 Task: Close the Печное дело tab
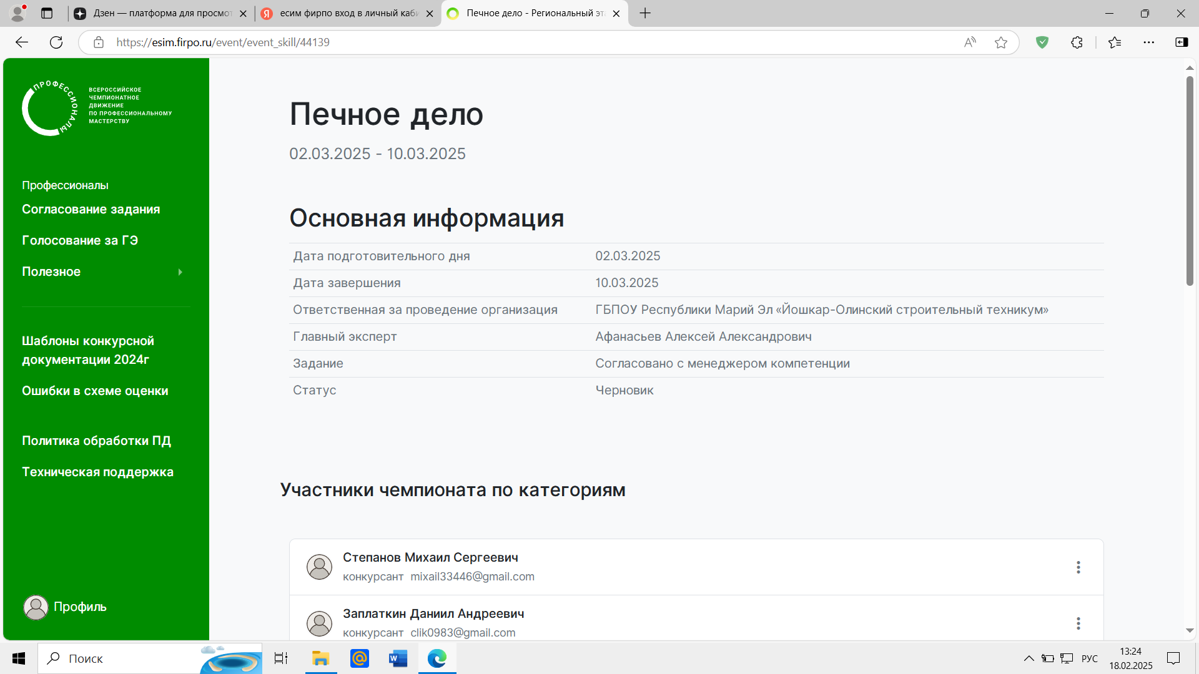pyautogui.click(x=616, y=13)
